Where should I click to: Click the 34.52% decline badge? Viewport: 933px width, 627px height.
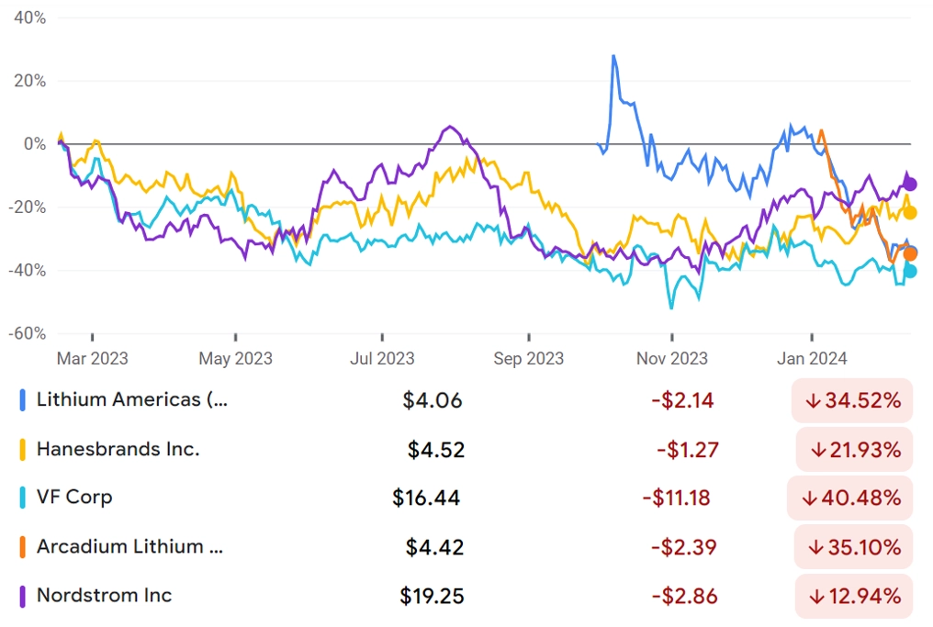[852, 400]
